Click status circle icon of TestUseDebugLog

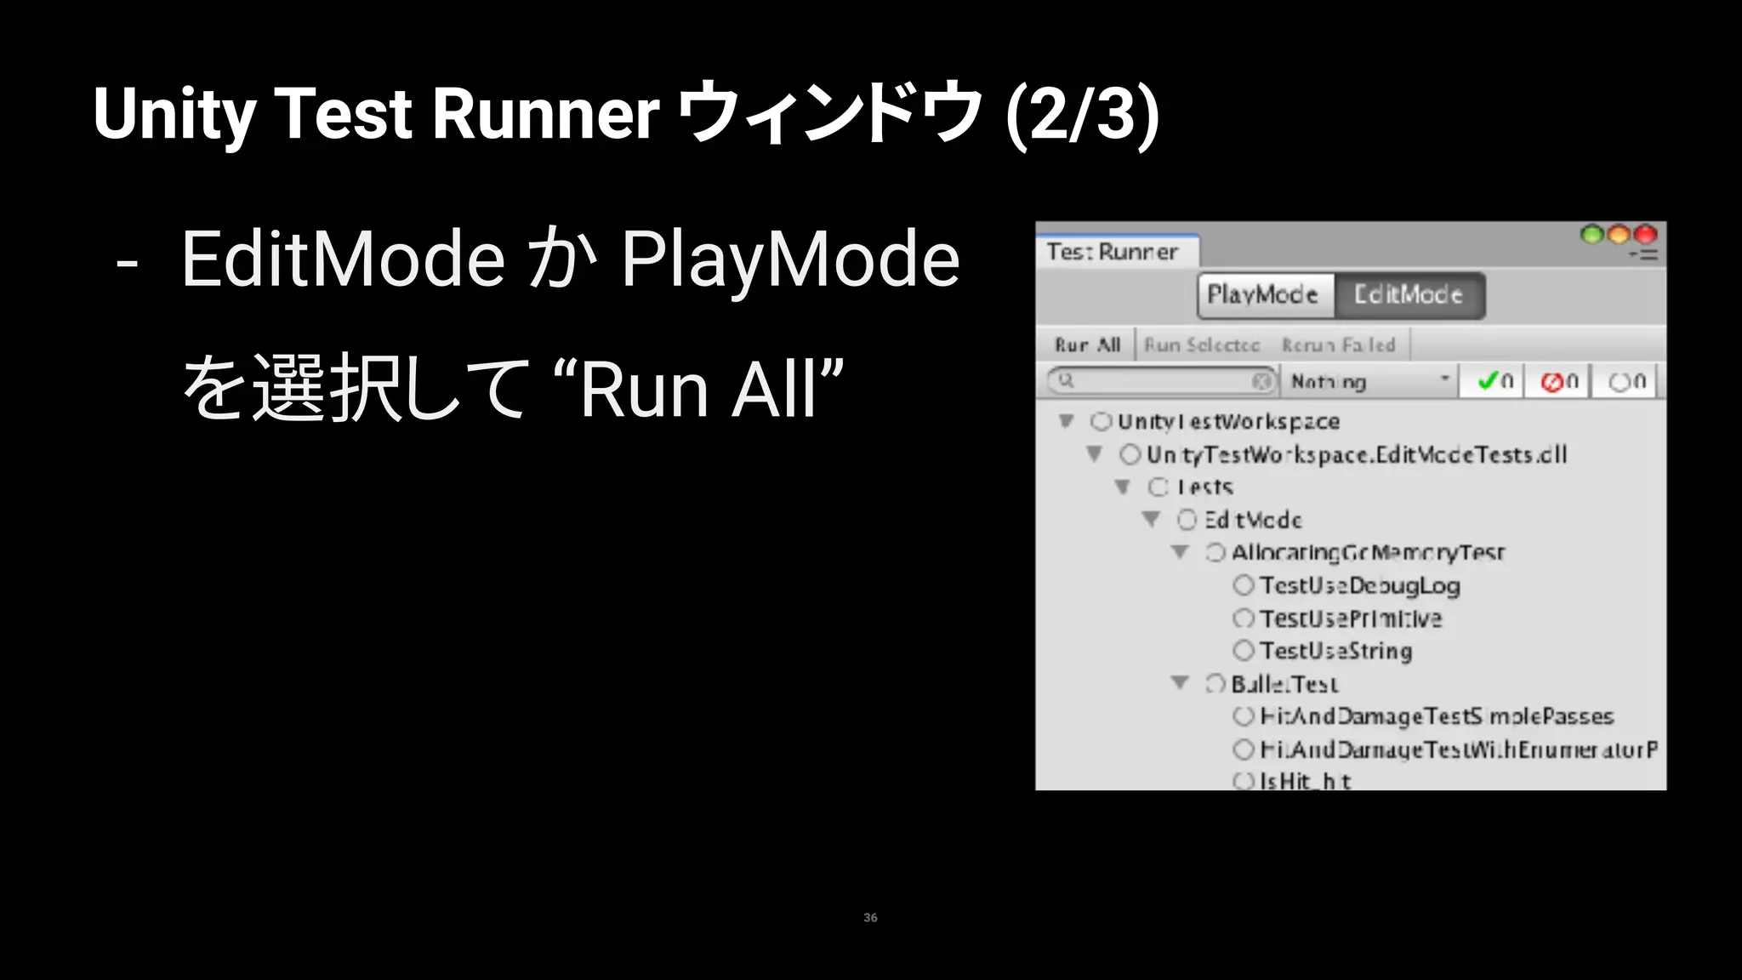(x=1244, y=585)
